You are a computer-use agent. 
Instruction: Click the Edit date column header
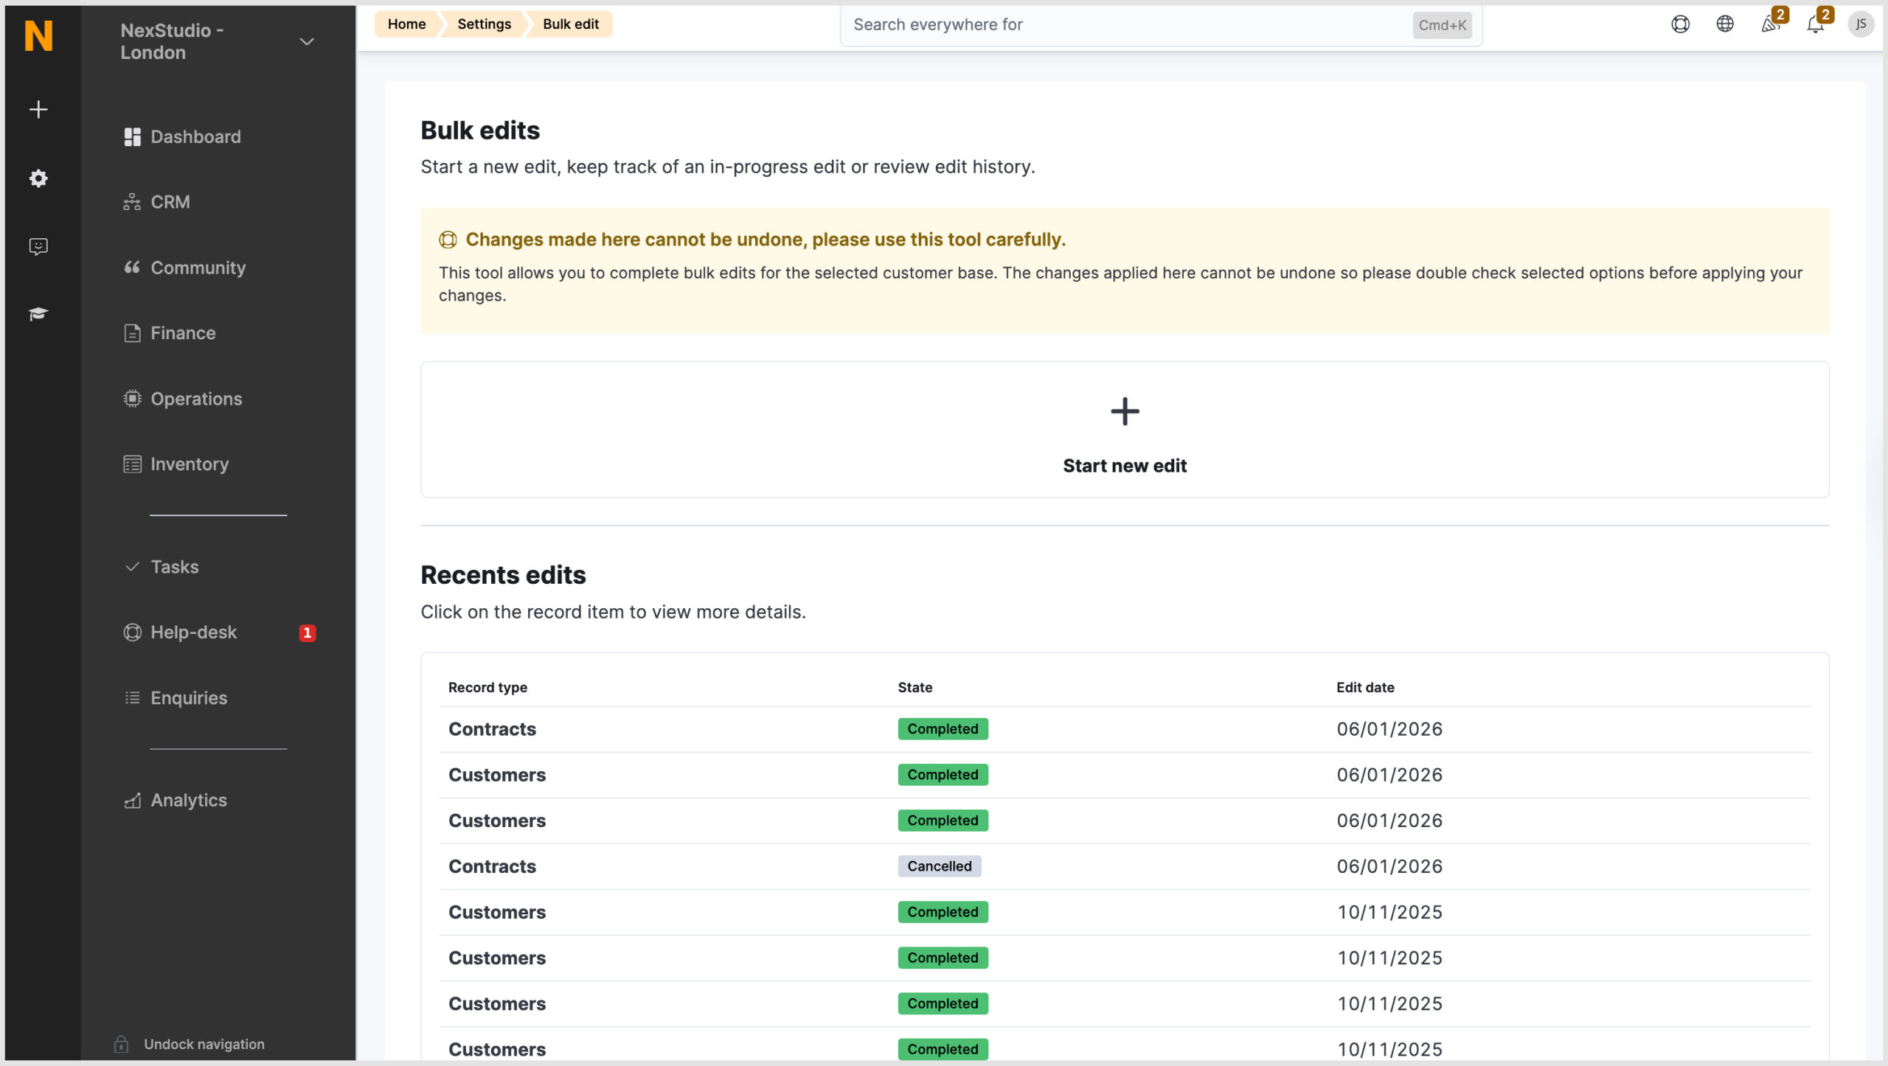click(x=1365, y=687)
